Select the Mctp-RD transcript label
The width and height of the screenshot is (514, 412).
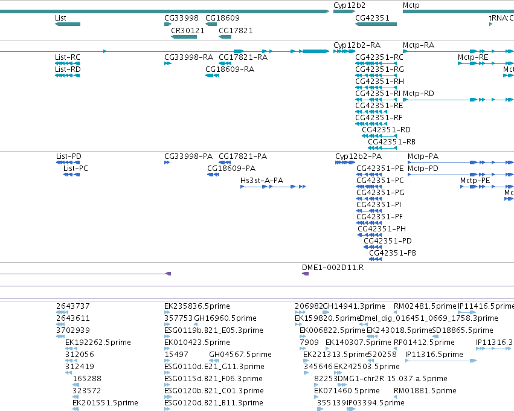click(419, 94)
